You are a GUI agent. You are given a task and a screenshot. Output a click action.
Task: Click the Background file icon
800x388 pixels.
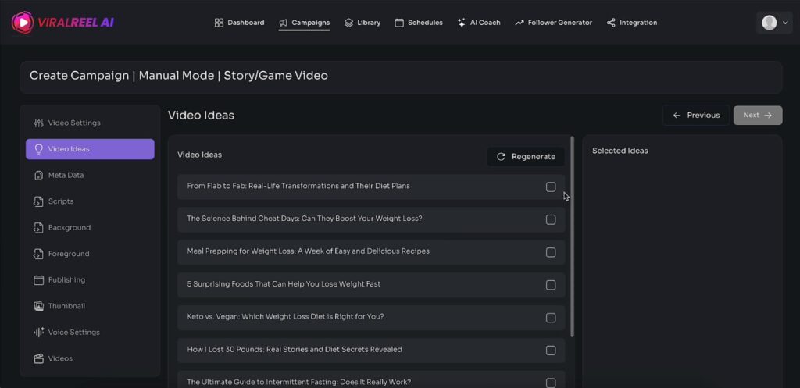(x=39, y=227)
